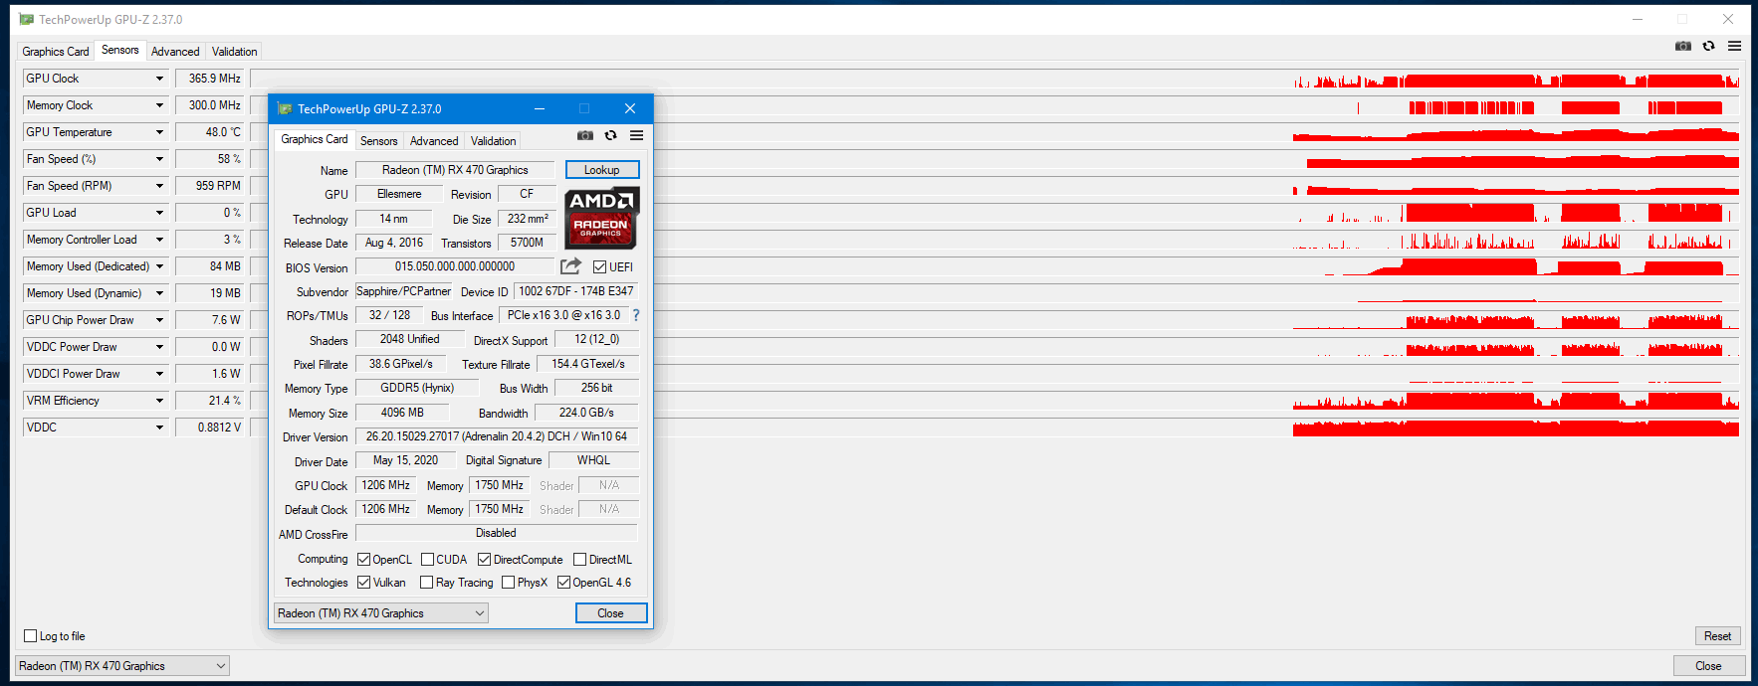
Task: Open the VRM Efficiency sensor dropdown
Action: pos(158,401)
